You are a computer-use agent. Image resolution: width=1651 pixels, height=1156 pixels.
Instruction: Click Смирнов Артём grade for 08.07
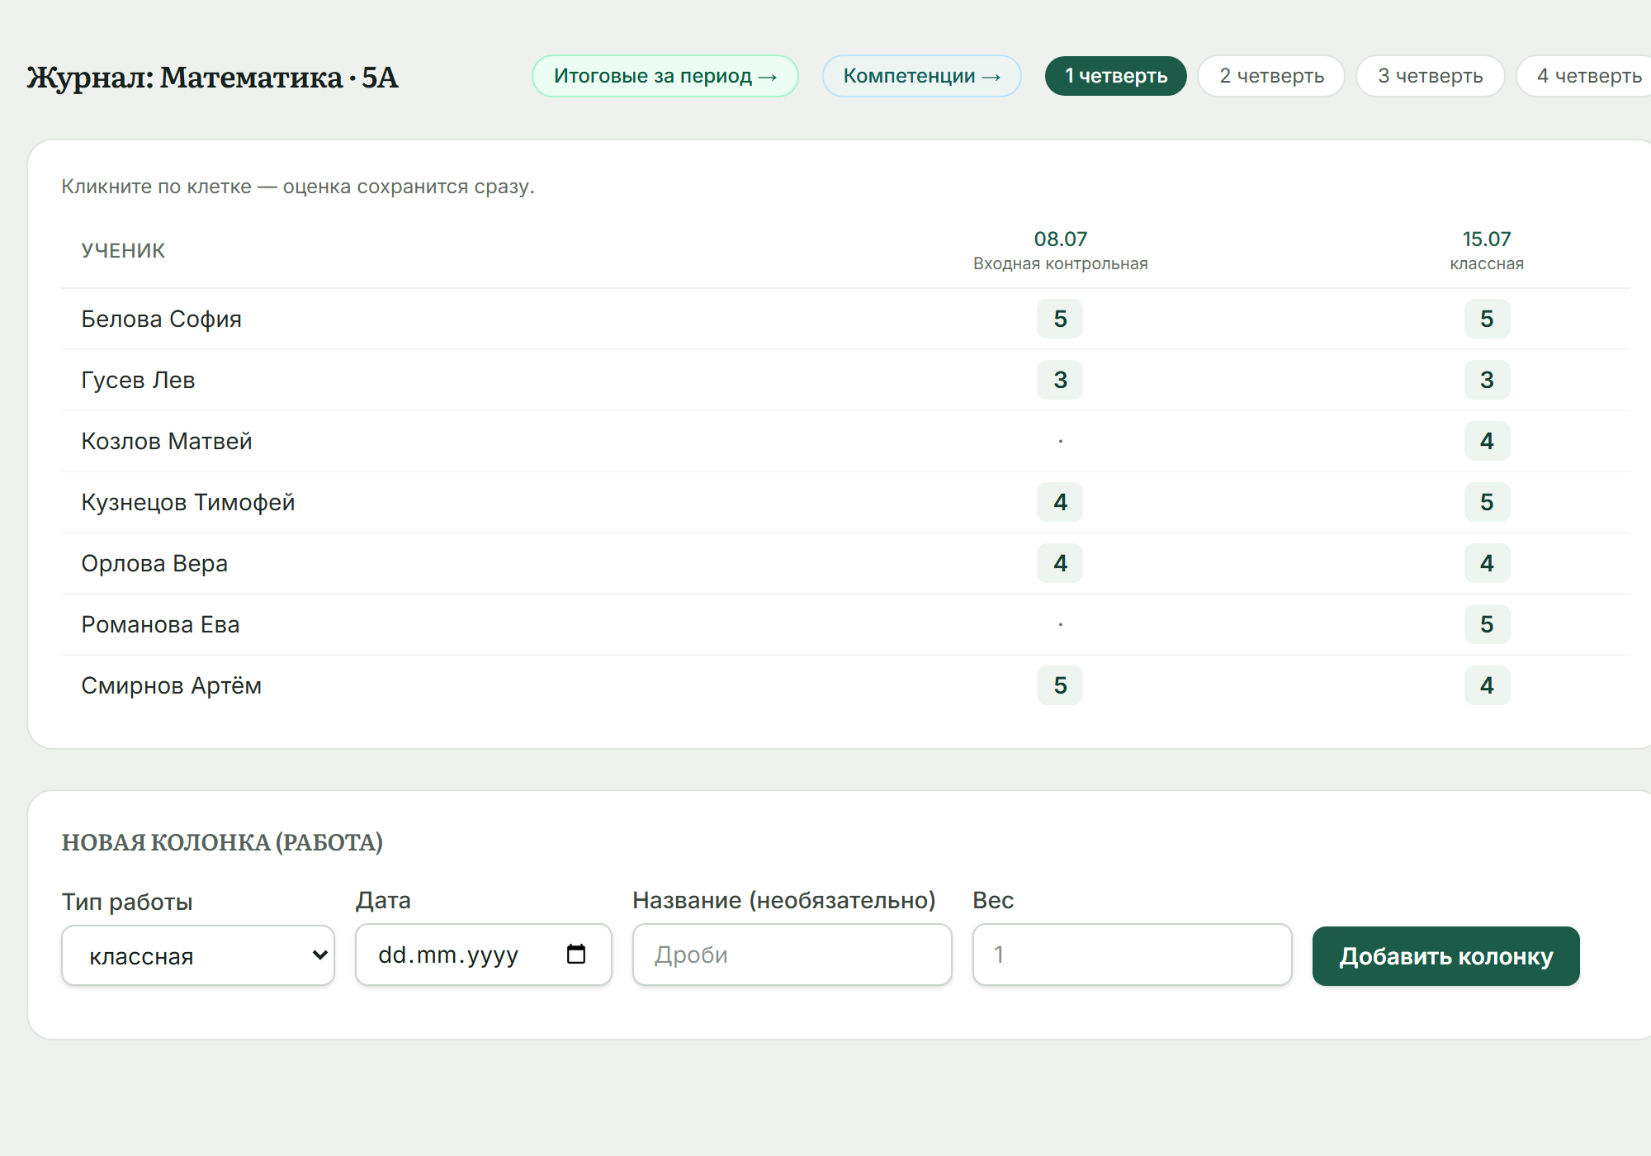(1060, 685)
